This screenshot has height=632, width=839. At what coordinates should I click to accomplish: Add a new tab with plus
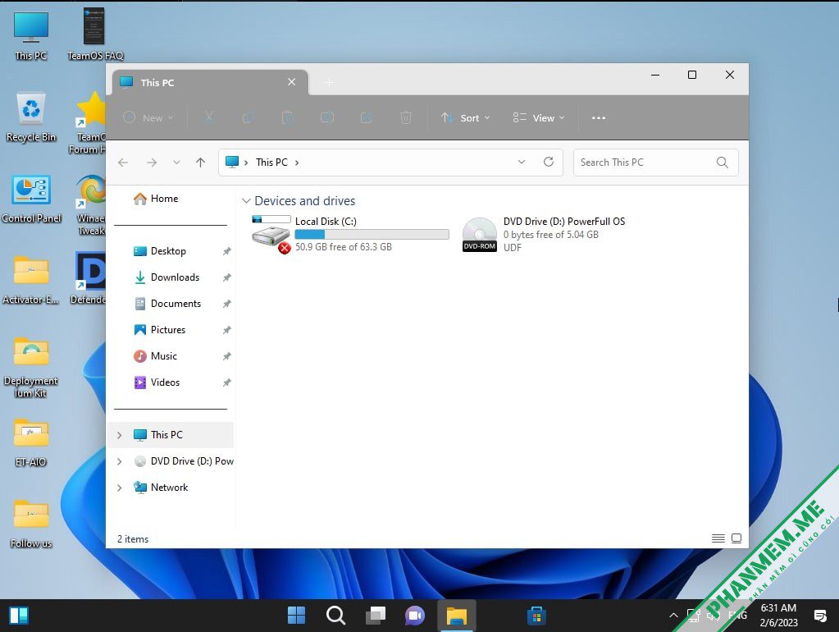[330, 82]
